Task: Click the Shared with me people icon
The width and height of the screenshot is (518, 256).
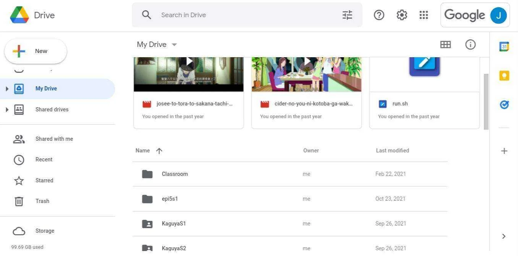Action: pos(19,139)
